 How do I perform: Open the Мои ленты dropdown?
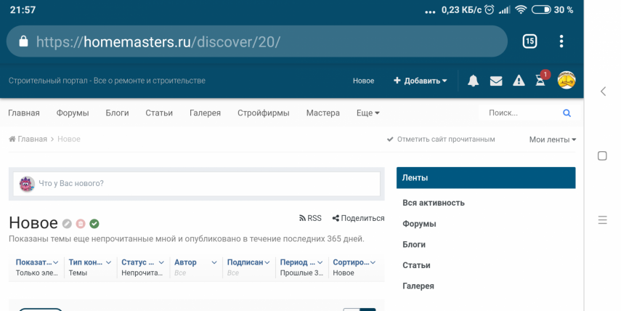[x=553, y=140]
